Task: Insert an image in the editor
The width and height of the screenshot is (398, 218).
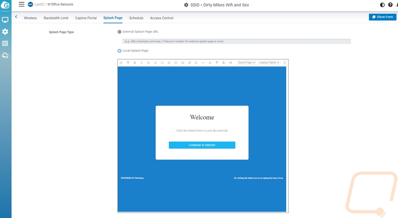Action: (183, 63)
